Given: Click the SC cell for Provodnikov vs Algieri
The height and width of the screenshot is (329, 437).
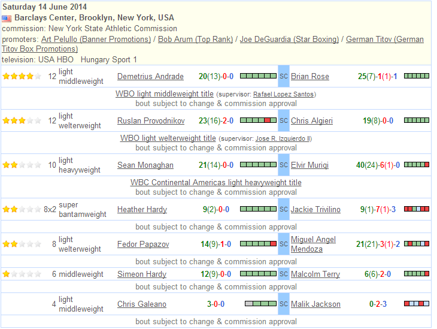Looking at the screenshot, I should [284, 120].
